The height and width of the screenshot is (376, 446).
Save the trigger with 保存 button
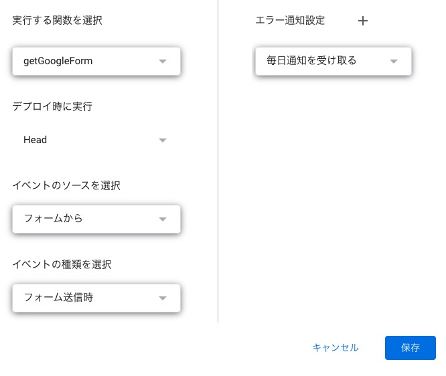pyautogui.click(x=410, y=348)
